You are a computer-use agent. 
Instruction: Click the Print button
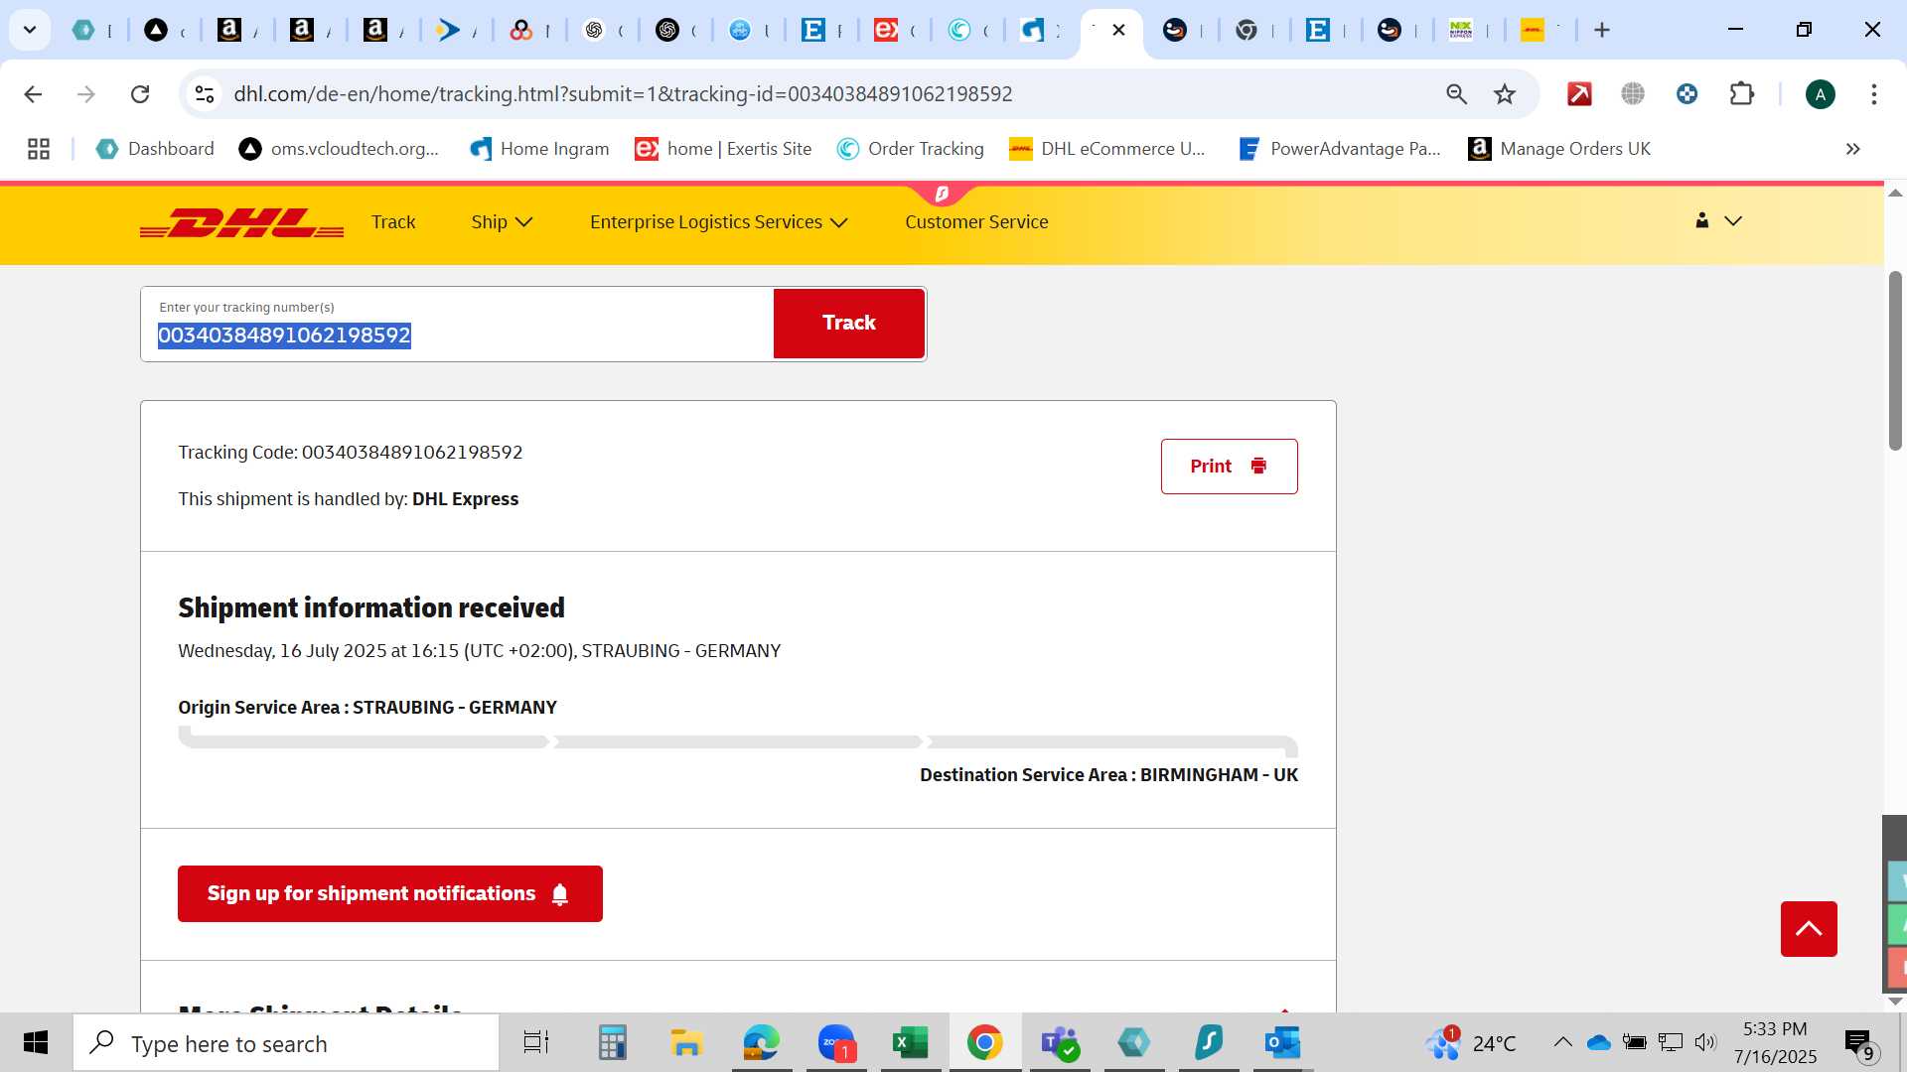(x=1229, y=467)
